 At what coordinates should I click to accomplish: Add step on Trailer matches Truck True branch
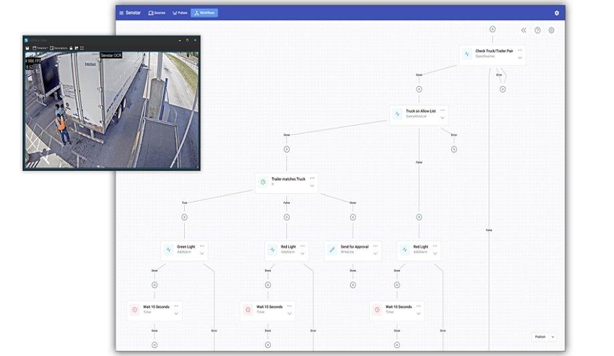pyautogui.click(x=184, y=217)
